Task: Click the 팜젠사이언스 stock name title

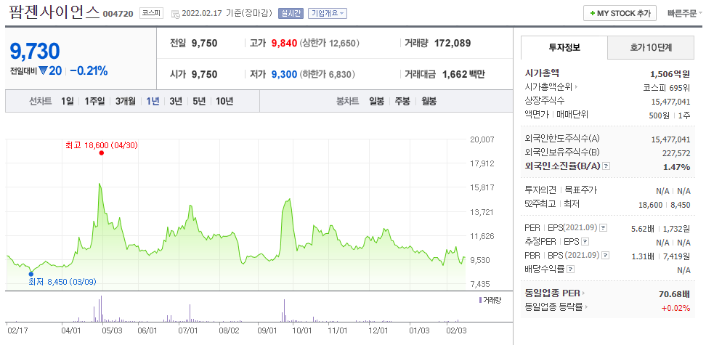Action: (54, 12)
